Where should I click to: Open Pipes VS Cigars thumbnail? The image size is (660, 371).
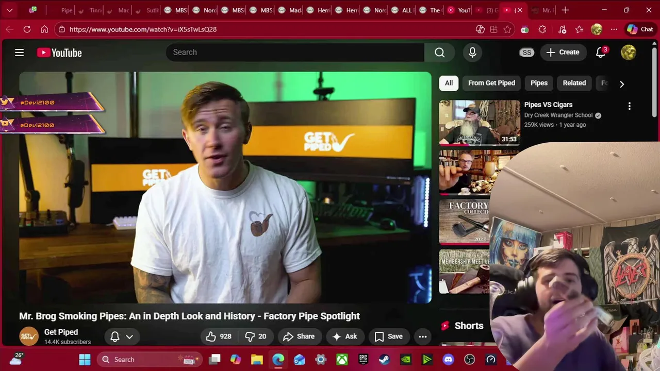(x=480, y=123)
